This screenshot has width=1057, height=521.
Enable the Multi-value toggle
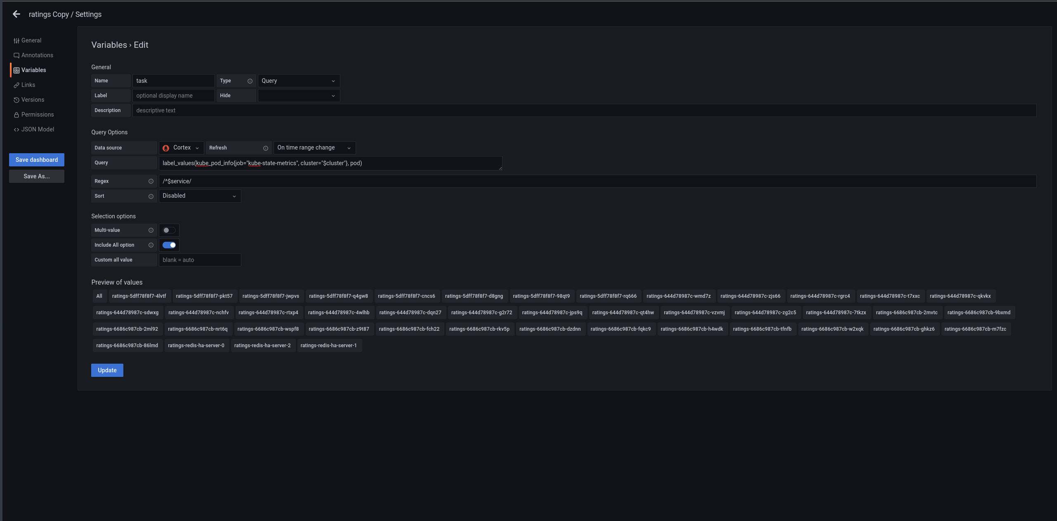click(x=169, y=230)
